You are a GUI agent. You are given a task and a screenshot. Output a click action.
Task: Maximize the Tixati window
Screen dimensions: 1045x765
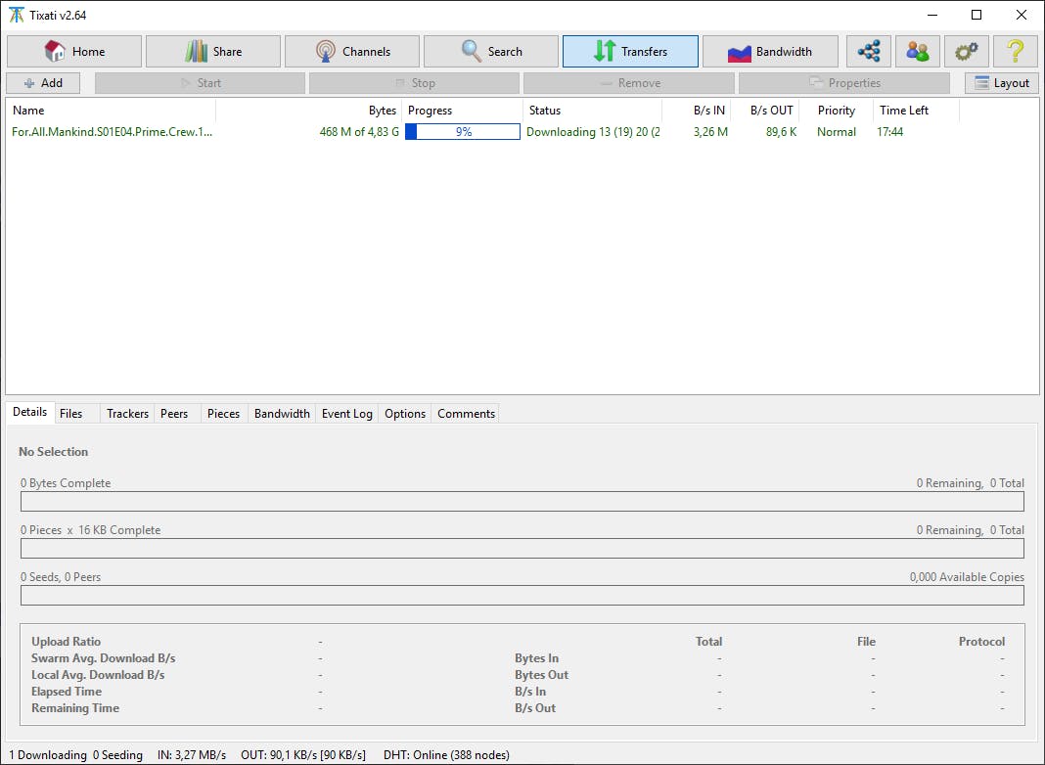coord(977,15)
